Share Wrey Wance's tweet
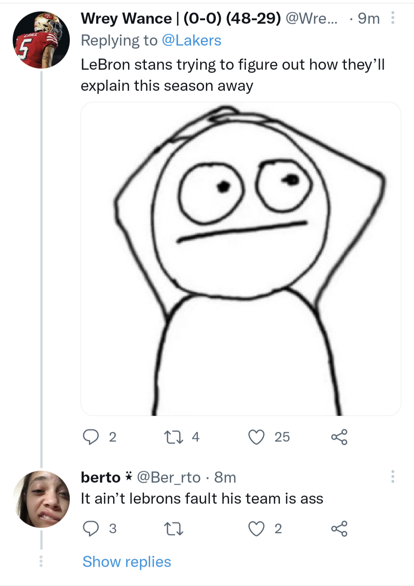The height and width of the screenshot is (586, 414). coord(339,437)
